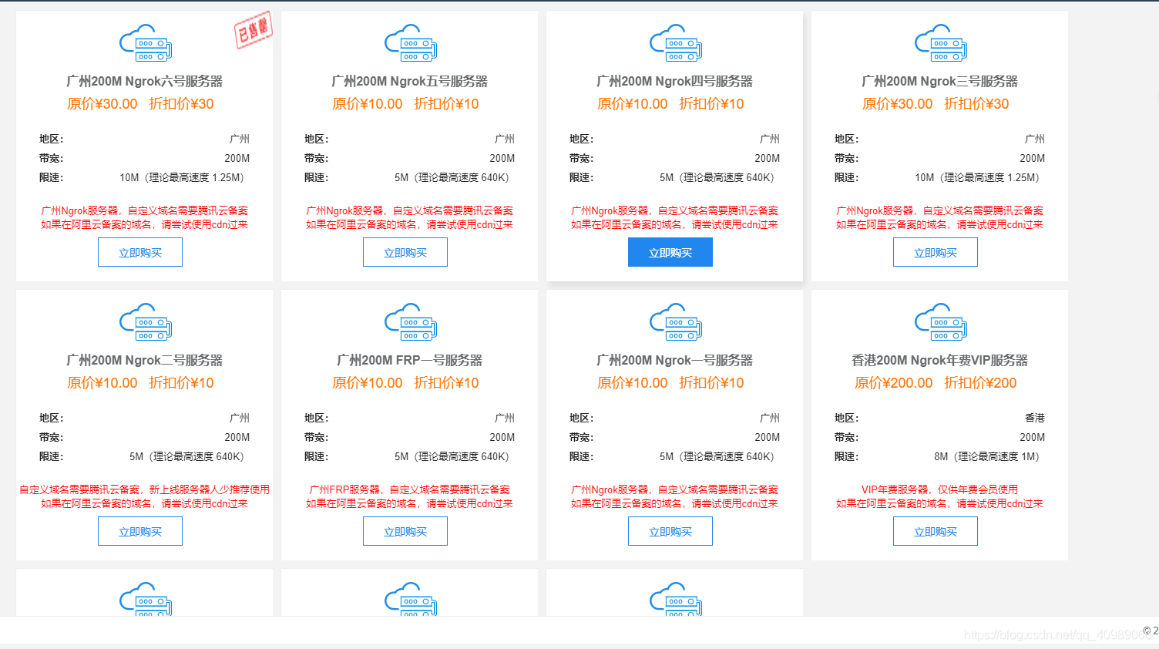Select the title 广州200M Ngrok四号服务器
The width and height of the screenshot is (1159, 649).
click(x=675, y=81)
